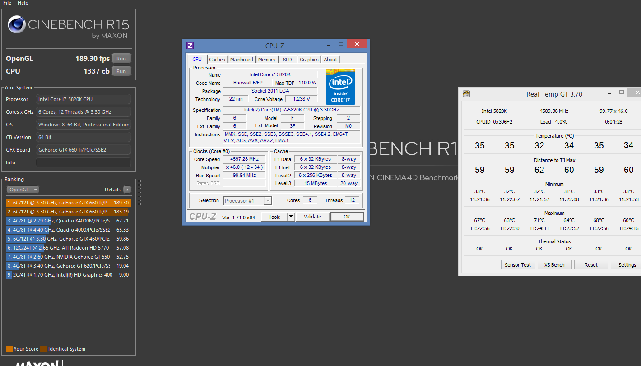Click the Validate button in CPU-Z
The width and height of the screenshot is (641, 366).
pos(312,217)
